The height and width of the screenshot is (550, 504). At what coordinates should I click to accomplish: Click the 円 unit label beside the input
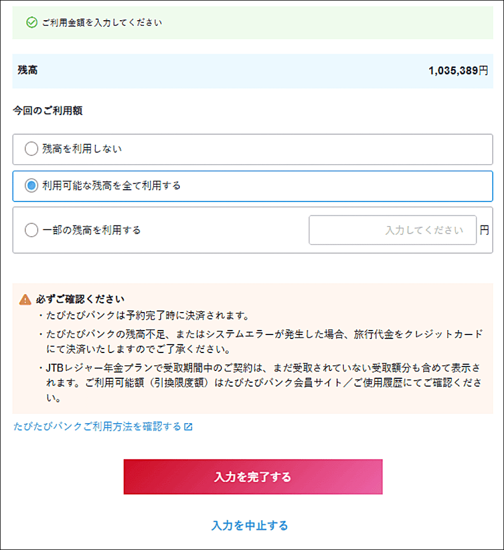(x=484, y=230)
